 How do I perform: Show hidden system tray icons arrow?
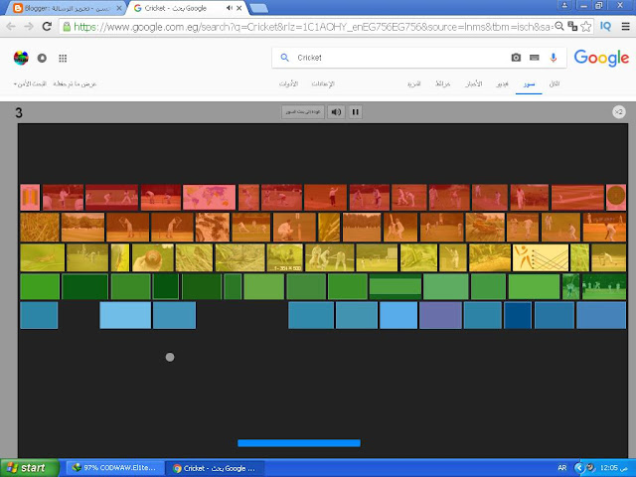tap(579, 468)
